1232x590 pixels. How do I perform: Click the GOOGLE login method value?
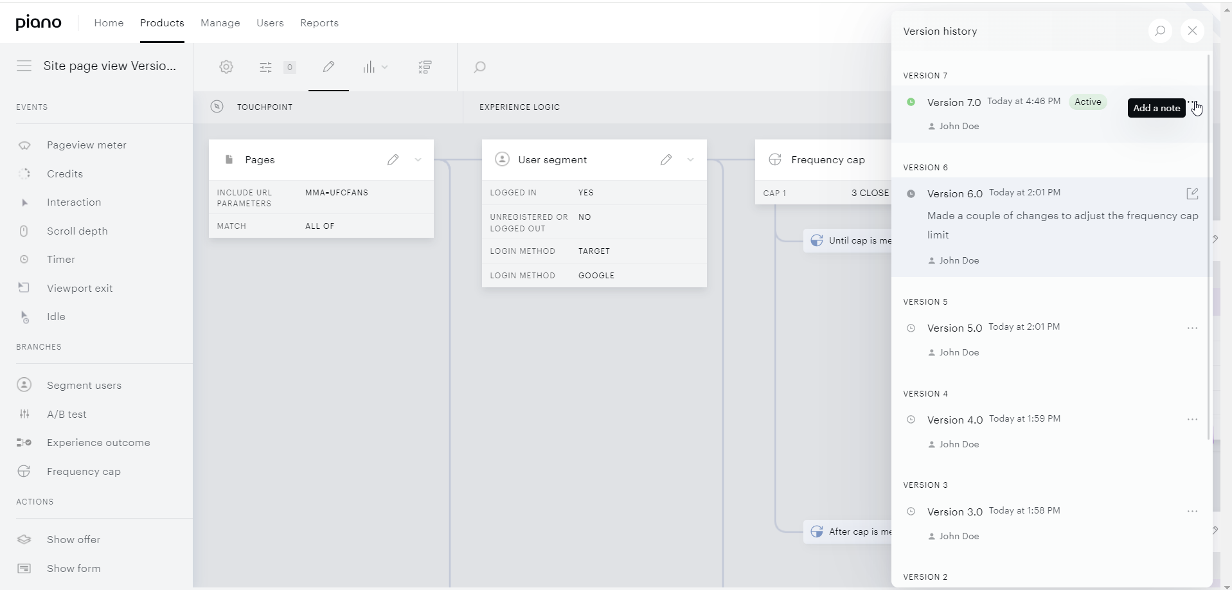click(x=596, y=276)
